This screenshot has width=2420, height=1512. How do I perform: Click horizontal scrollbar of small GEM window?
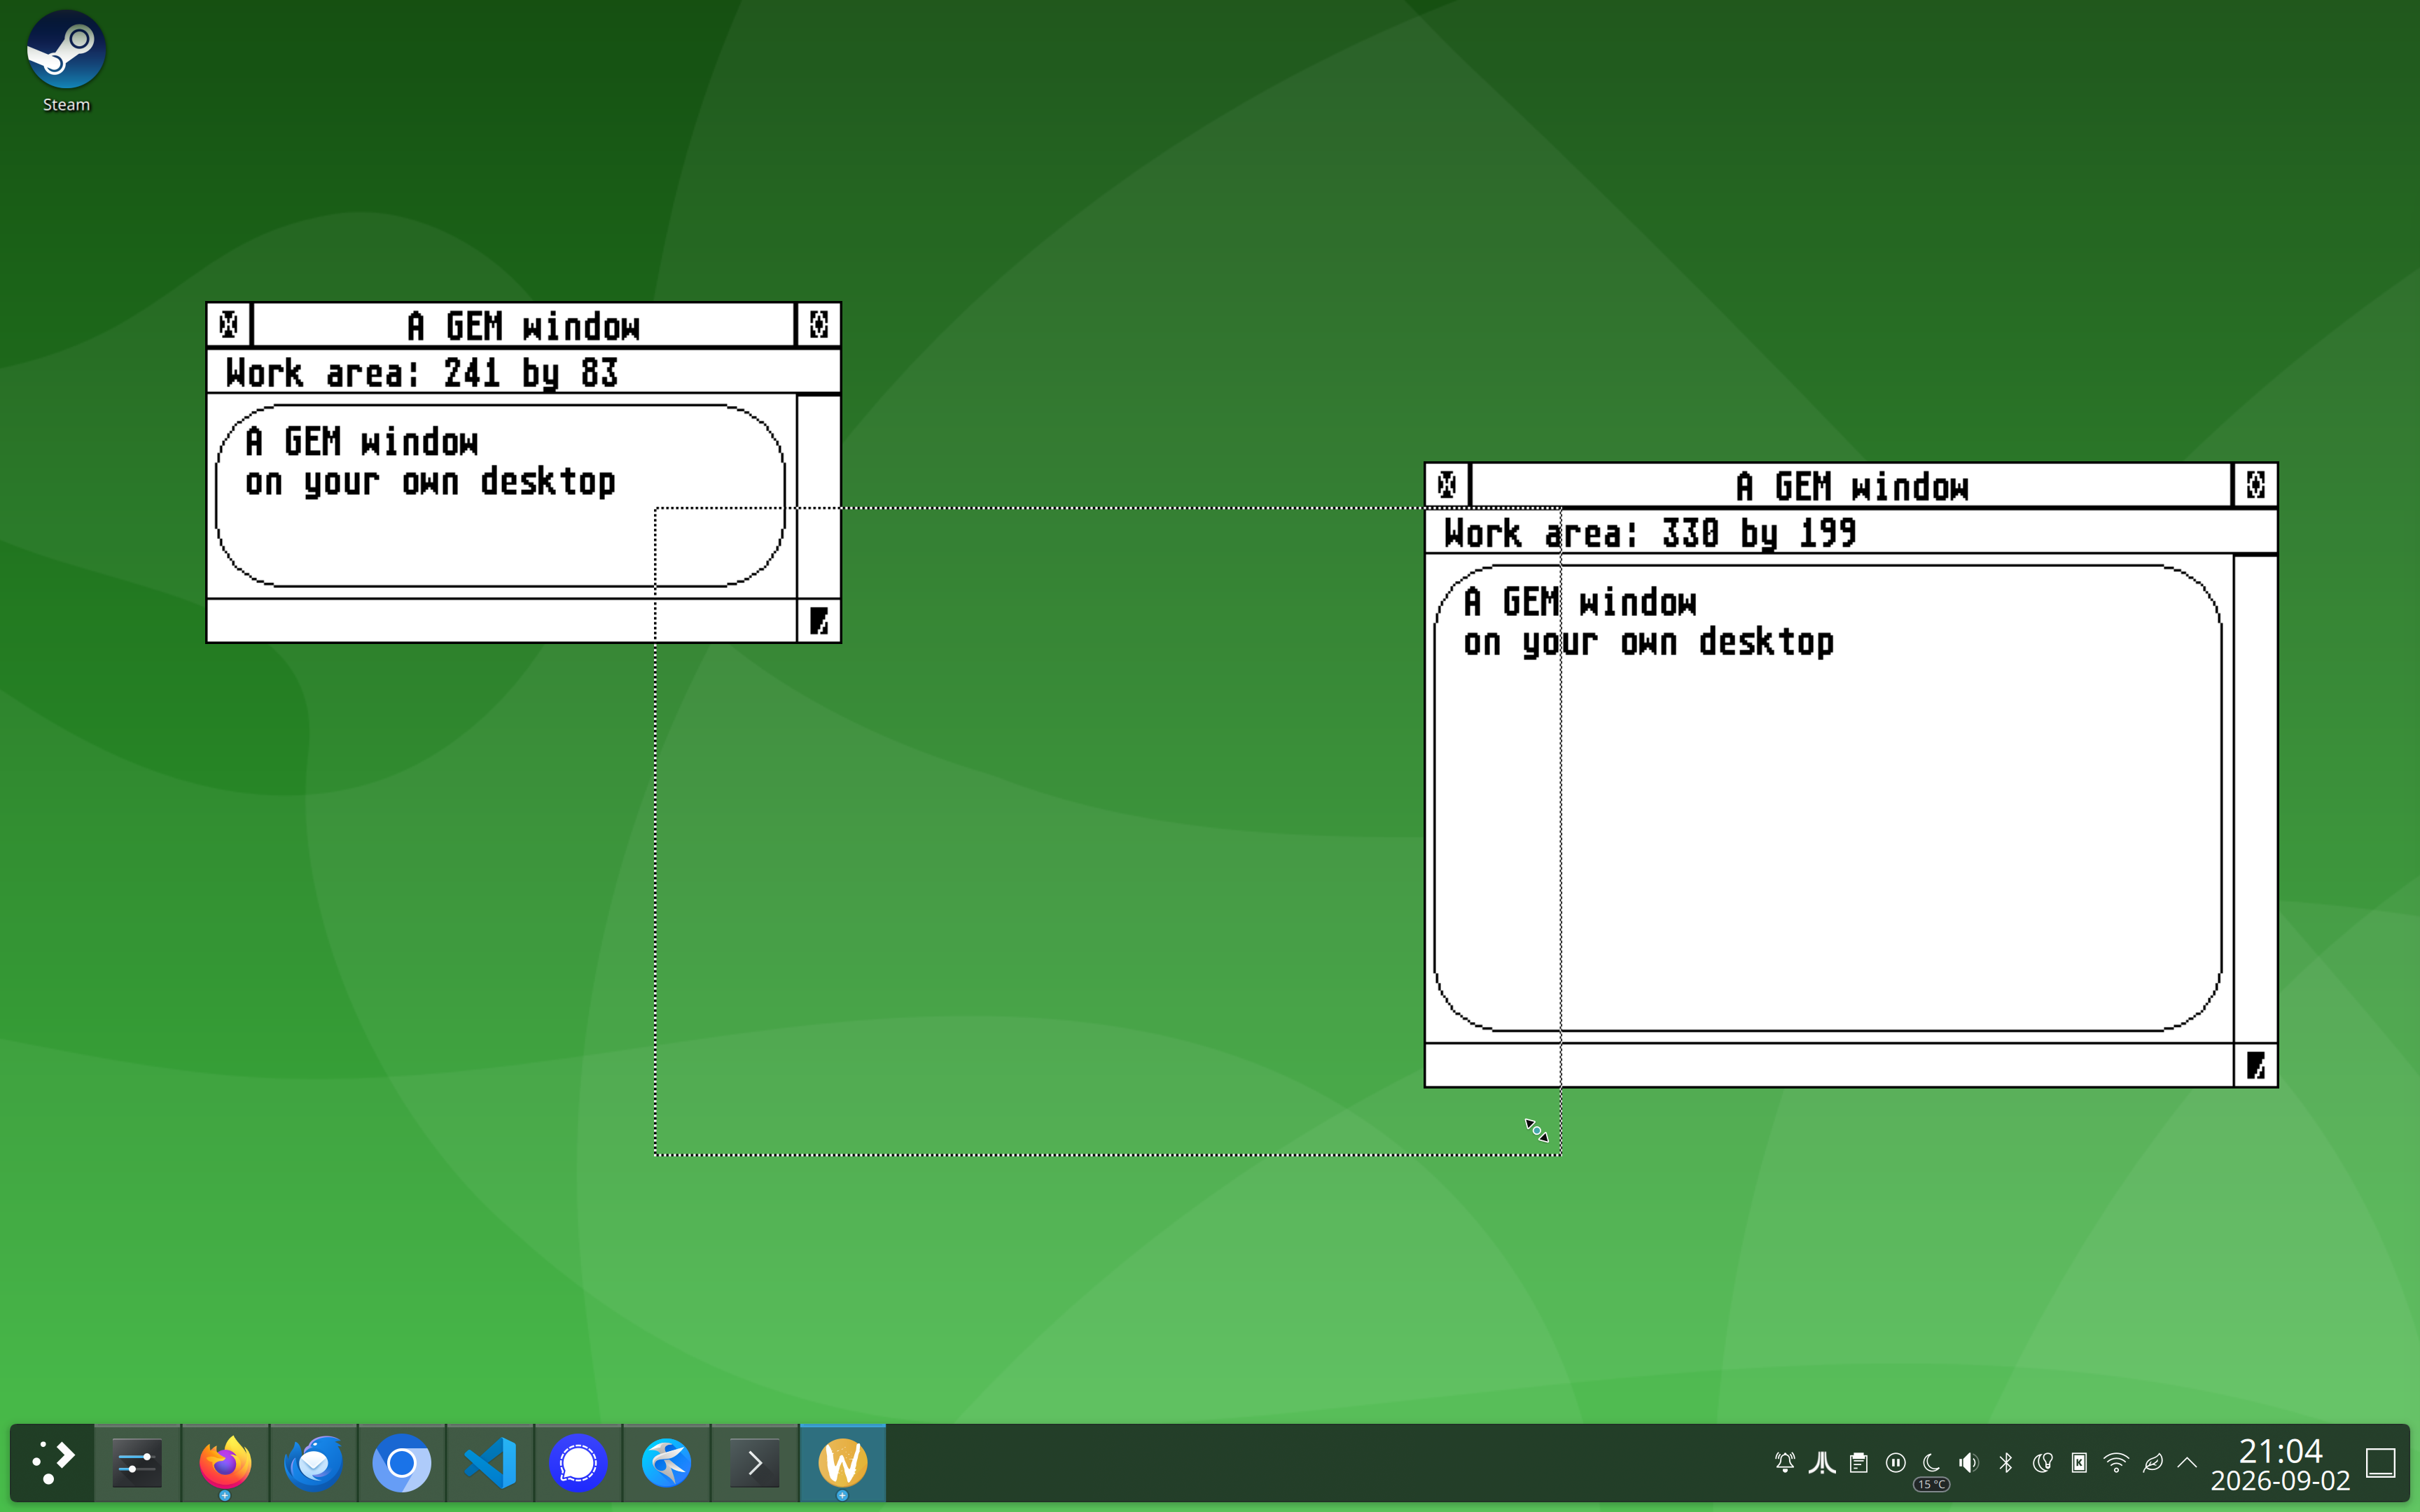click(x=502, y=621)
